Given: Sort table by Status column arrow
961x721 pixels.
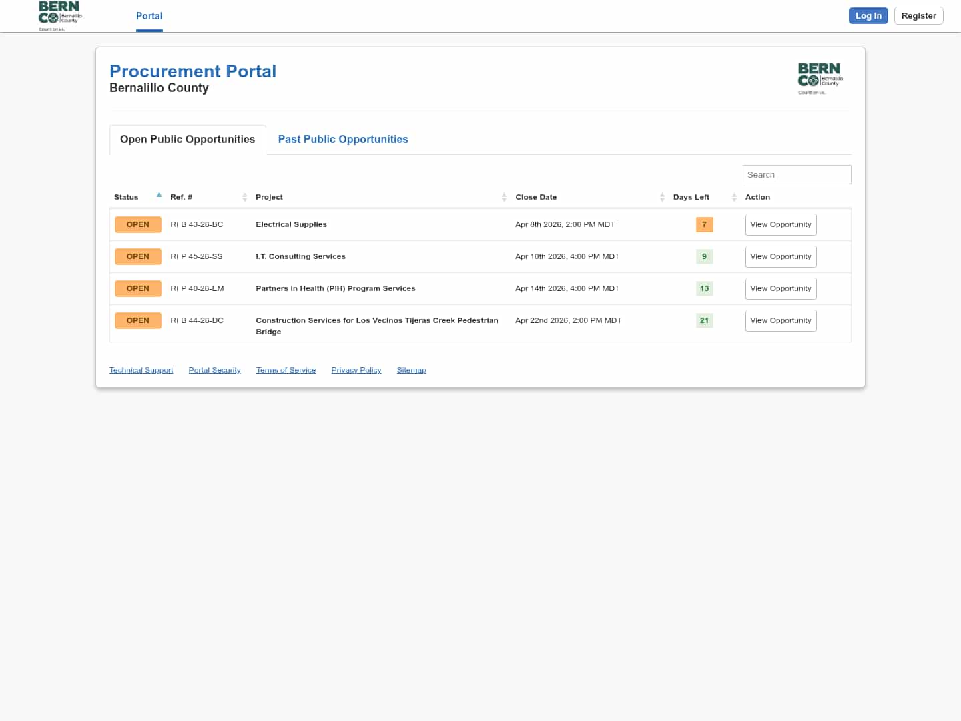Looking at the screenshot, I should pyautogui.click(x=159, y=196).
